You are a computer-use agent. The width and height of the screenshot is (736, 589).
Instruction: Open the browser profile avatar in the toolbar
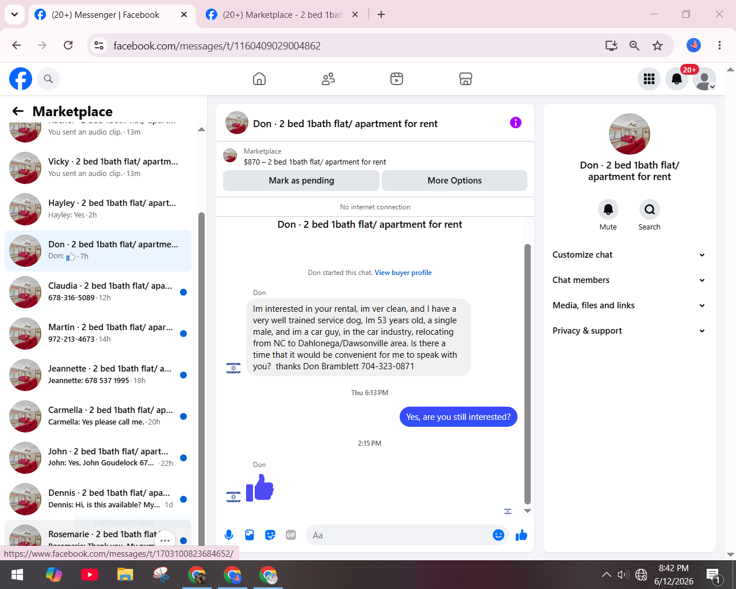point(694,45)
